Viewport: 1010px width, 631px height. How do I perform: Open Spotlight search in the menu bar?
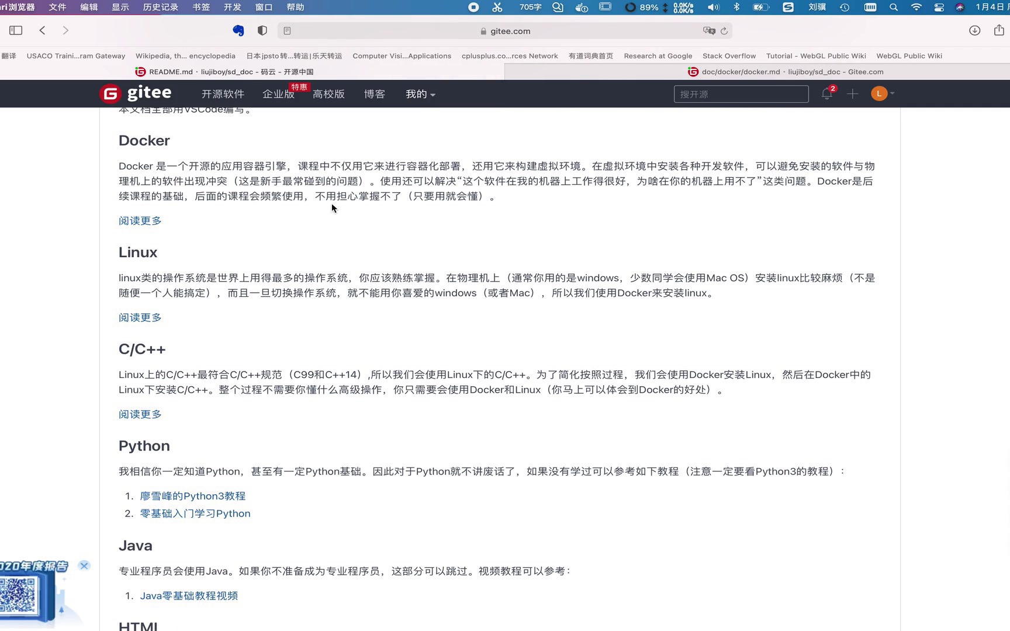coord(894,7)
